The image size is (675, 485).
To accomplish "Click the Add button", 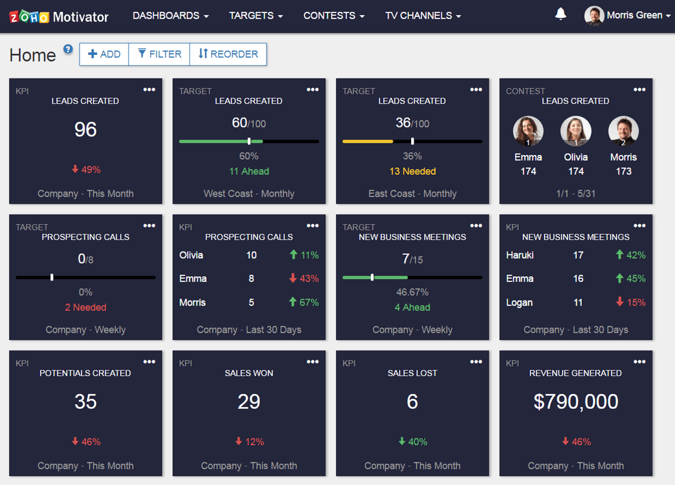I will point(104,54).
